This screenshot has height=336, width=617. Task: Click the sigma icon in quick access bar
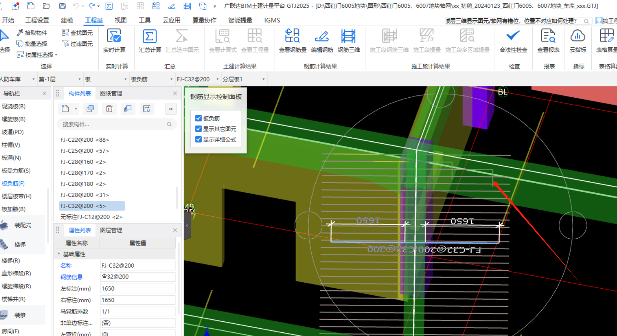pos(109,6)
